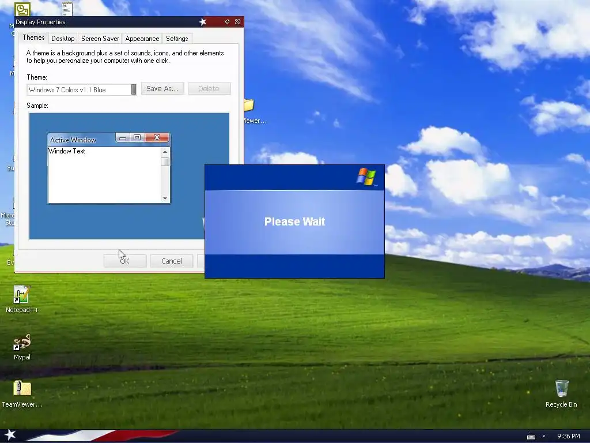
Task: Click the sample Active Window maximize button
Action: point(137,137)
